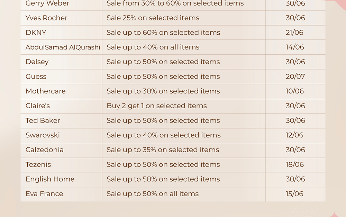Screen dimensions: 346x217
Task: Click the 15/06 date in Eva France row
Action: pyautogui.click(x=294, y=193)
